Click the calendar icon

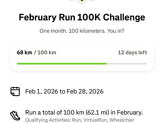pos(15,91)
